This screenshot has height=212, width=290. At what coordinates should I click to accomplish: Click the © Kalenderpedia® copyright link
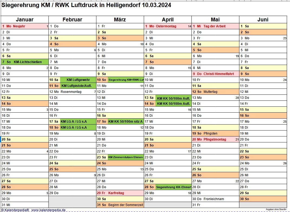click(x=15, y=210)
